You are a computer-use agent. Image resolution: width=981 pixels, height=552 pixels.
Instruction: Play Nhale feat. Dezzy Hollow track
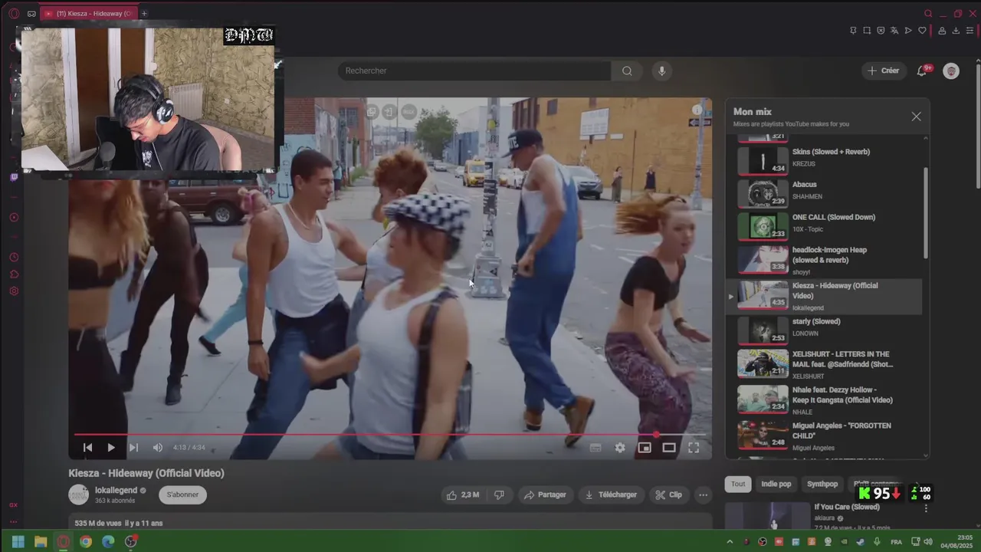(x=824, y=400)
